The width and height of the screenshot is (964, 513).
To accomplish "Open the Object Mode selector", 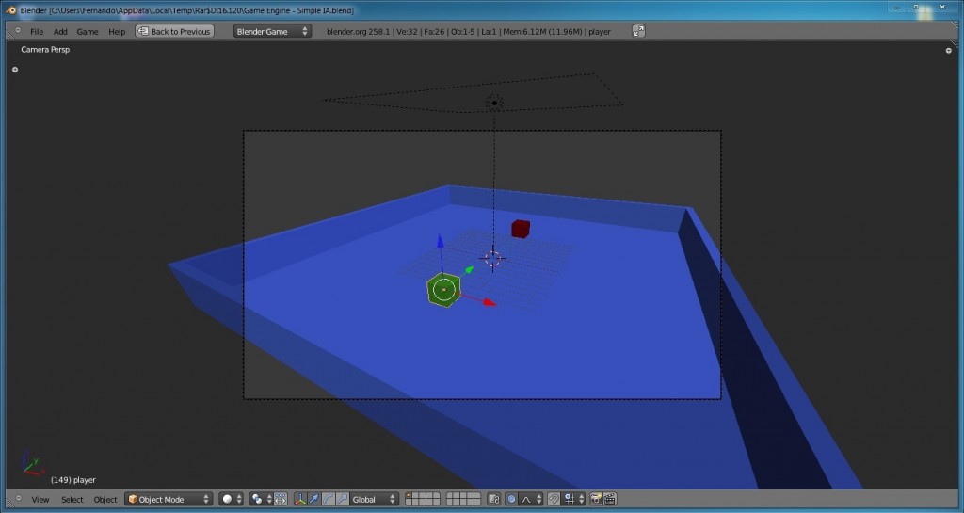I will pos(169,500).
